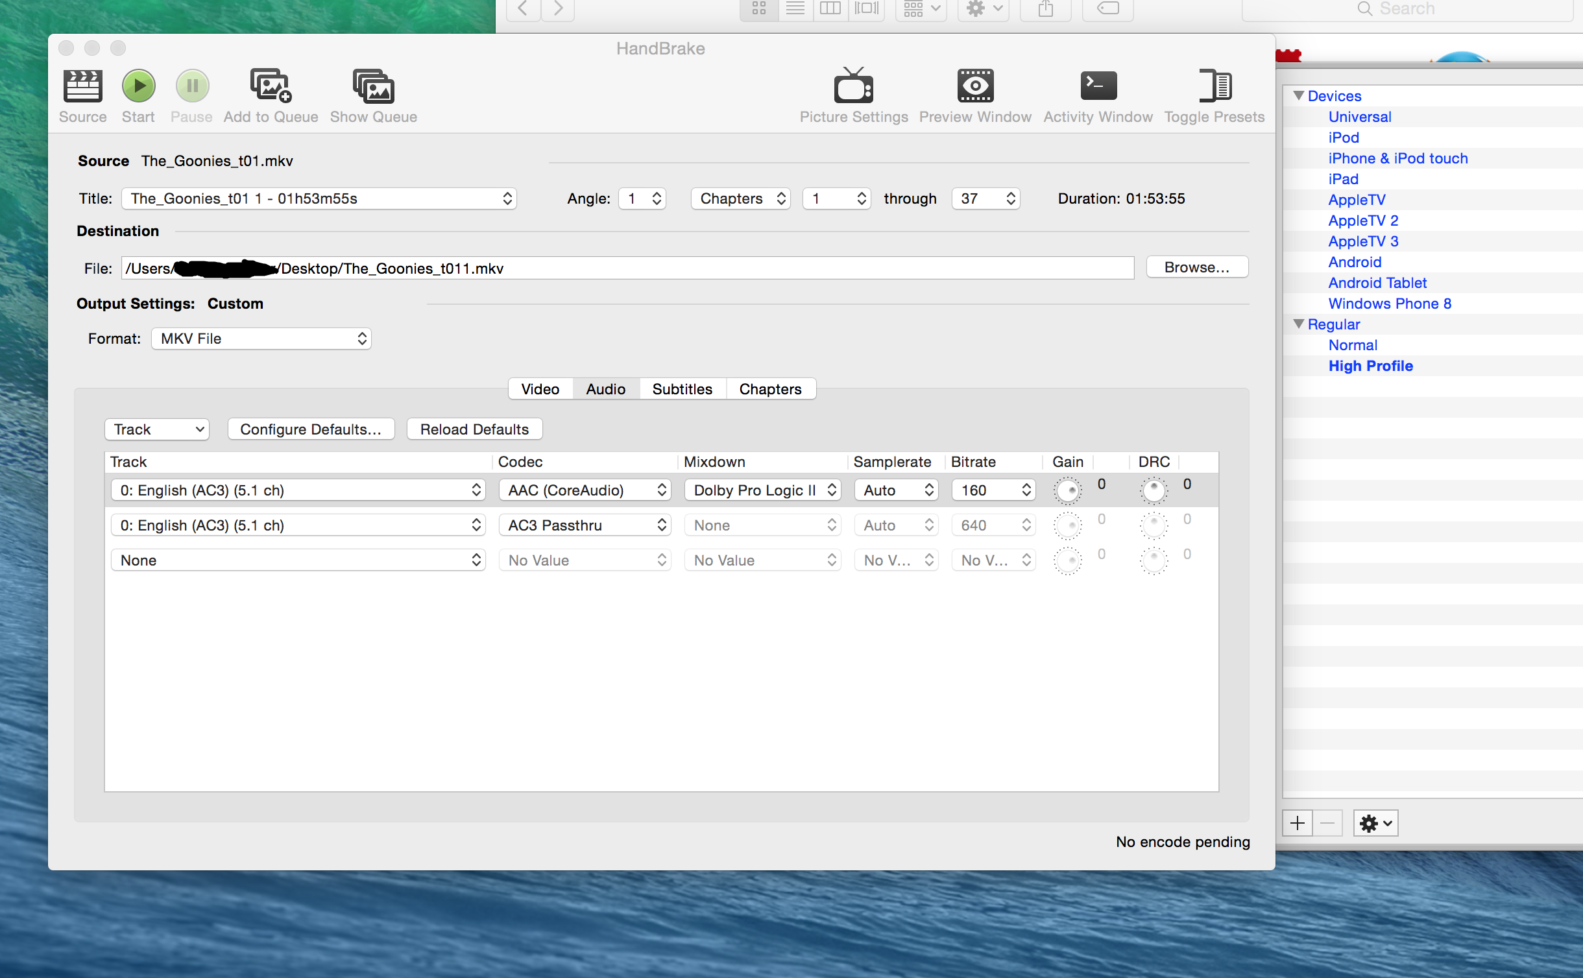Open the Activity Window terminal icon
Image resolution: width=1583 pixels, height=978 pixels.
1098,86
